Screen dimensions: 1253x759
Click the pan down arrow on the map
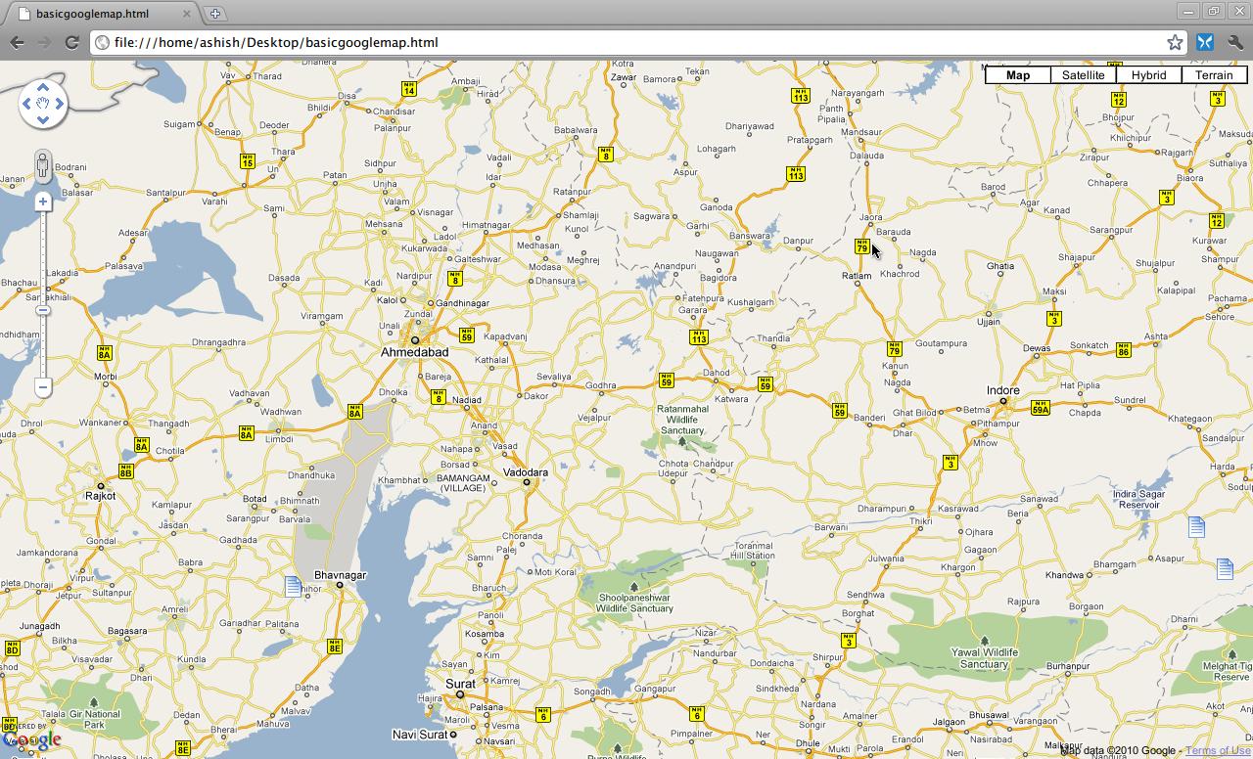click(42, 119)
